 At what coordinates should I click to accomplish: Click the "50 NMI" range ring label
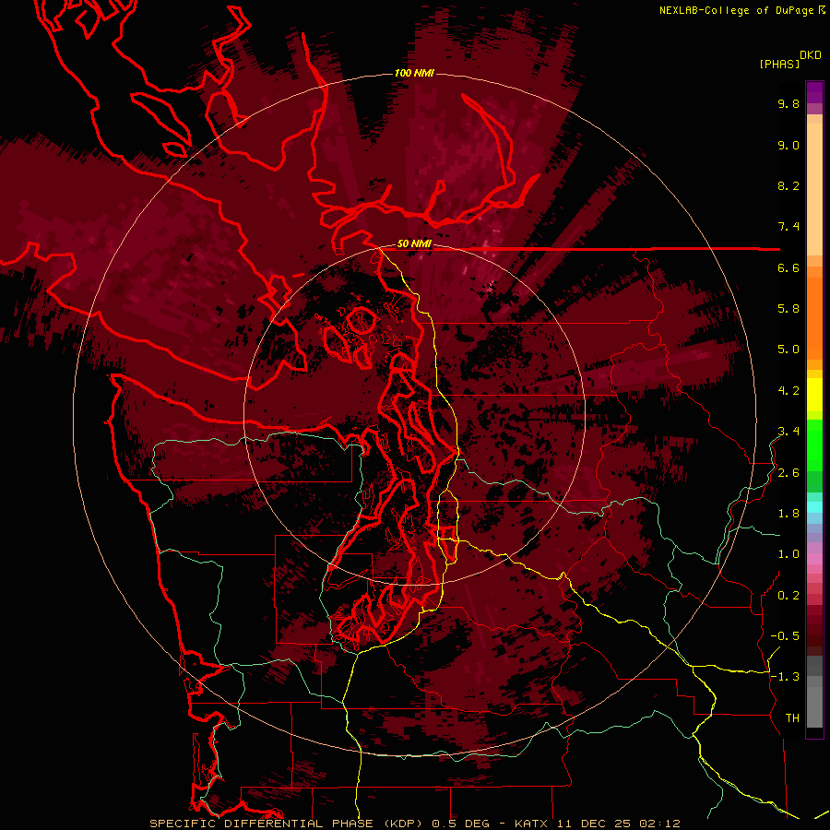[x=414, y=243]
